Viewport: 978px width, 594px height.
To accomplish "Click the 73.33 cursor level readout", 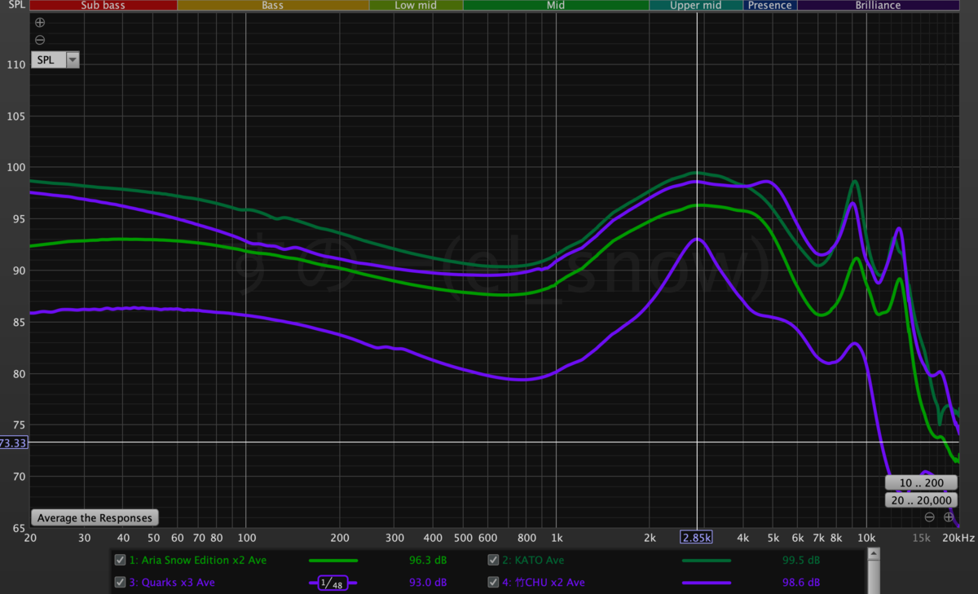I will pos(13,442).
